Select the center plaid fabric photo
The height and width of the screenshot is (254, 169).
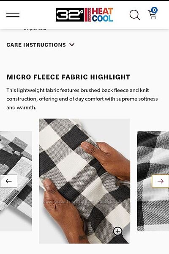click(84, 181)
